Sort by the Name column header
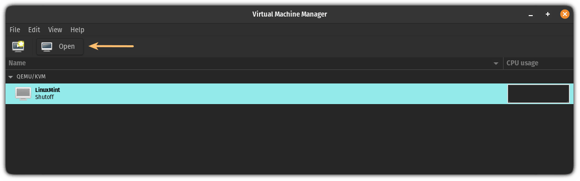Viewport: 580px width, 181px height. tap(254, 63)
